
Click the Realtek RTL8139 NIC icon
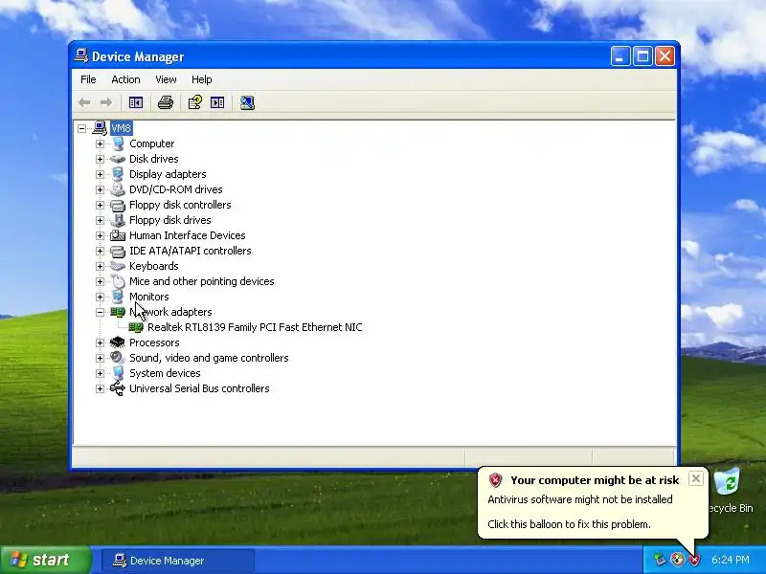tap(136, 327)
